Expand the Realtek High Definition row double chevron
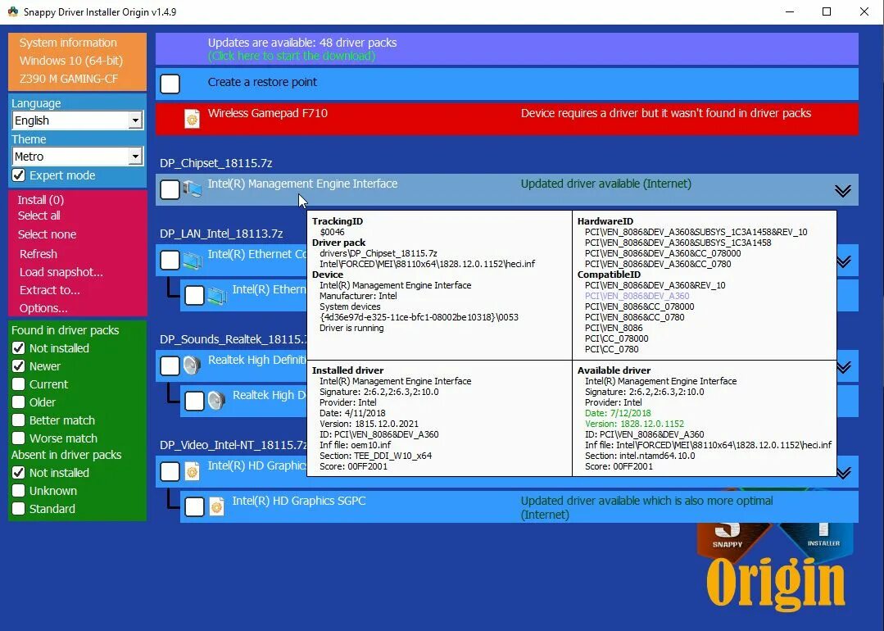Image resolution: width=884 pixels, height=631 pixels. tap(843, 368)
